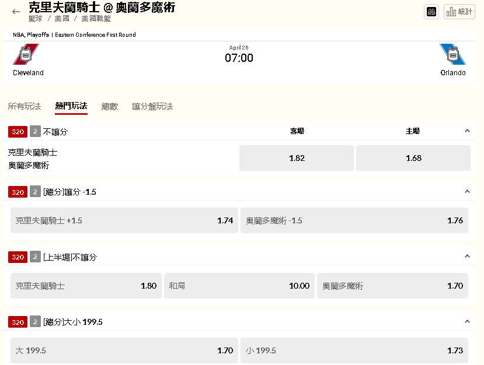Bet on 奧蘭多魔術 -1.5 at 1.76
The image size is (484, 365).
[354, 220]
